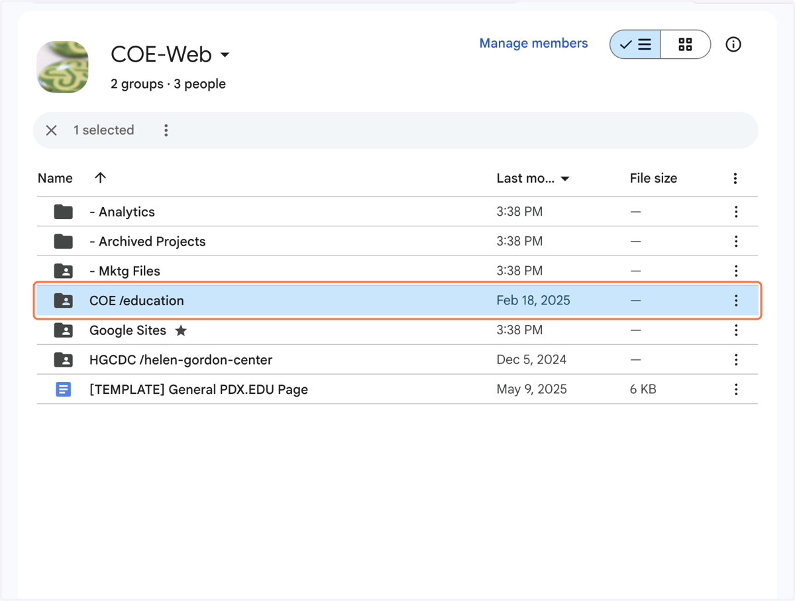
Task: Click the - Analytics folder icon
Action: click(64, 212)
